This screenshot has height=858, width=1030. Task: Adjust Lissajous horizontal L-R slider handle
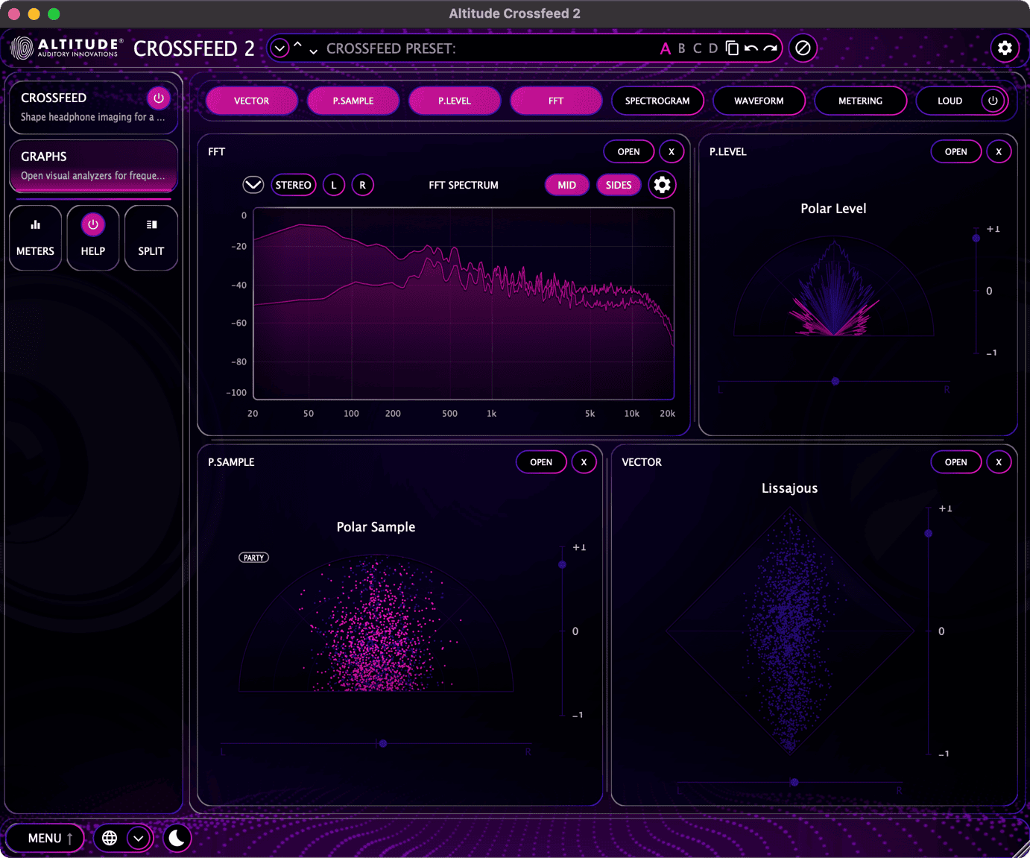(794, 782)
